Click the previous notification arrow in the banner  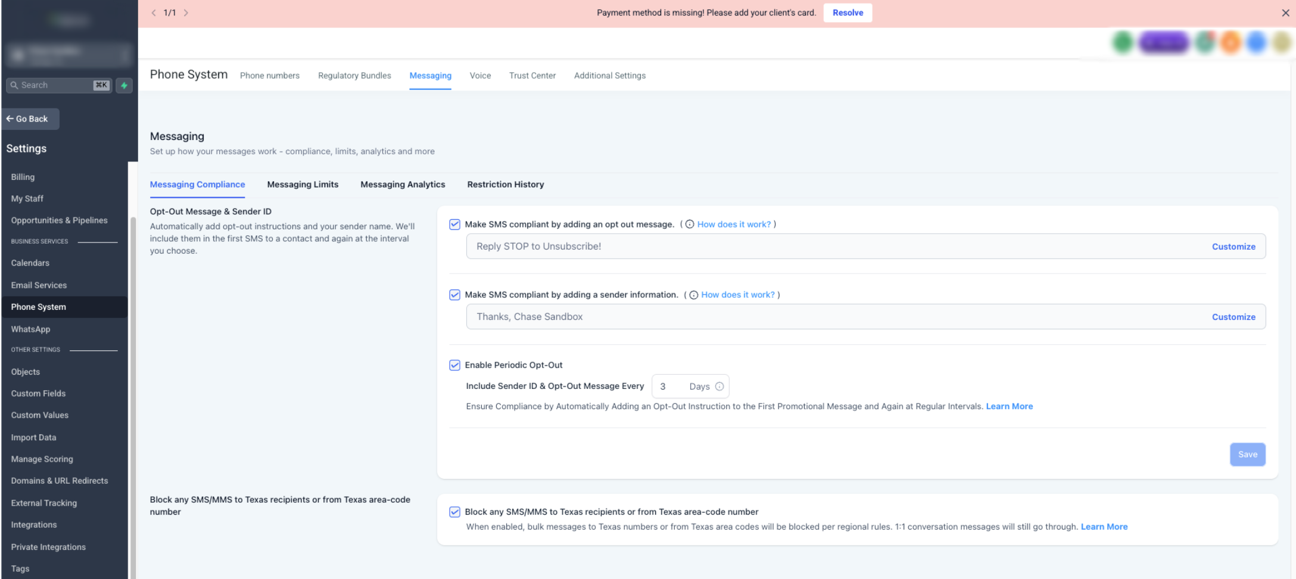[x=154, y=13]
